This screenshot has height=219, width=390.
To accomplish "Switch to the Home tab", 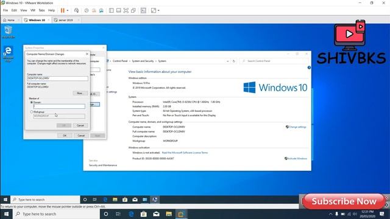I will (11, 20).
